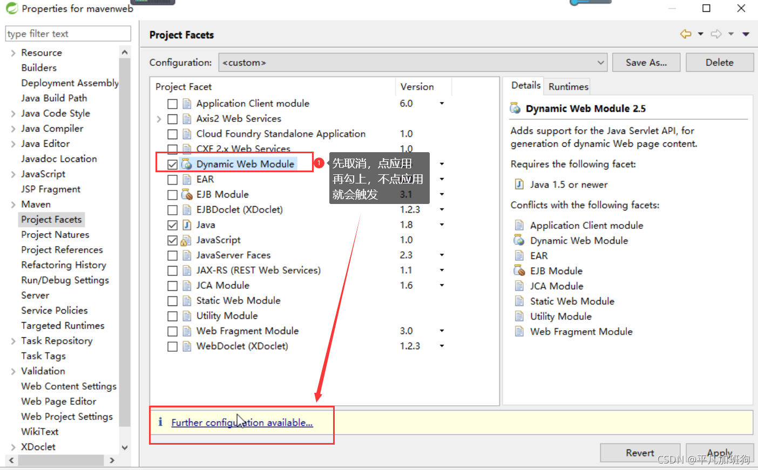Click the Utility Module icon in facet list

pos(187,316)
